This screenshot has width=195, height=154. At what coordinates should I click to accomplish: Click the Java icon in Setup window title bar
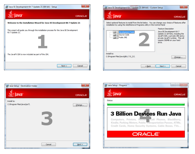pos(7,7)
